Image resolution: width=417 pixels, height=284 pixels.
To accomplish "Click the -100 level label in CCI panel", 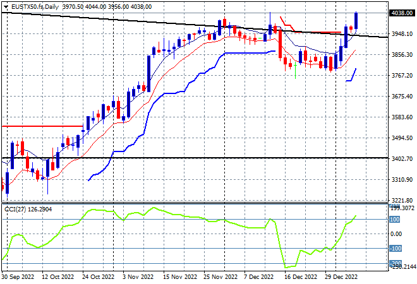I will tap(396, 249).
